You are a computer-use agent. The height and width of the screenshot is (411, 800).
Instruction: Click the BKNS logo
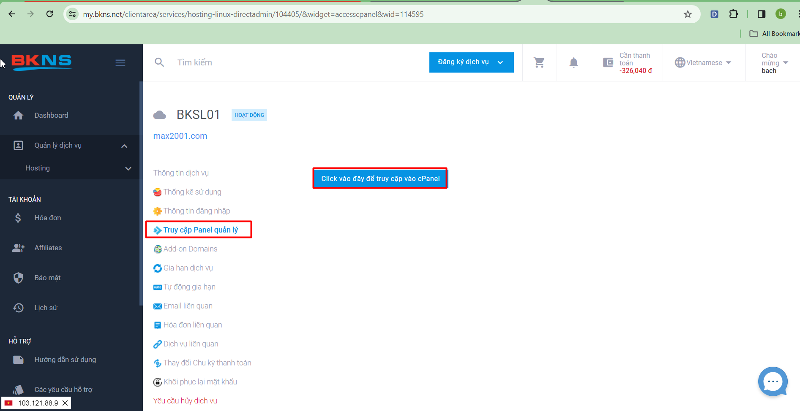[41, 62]
